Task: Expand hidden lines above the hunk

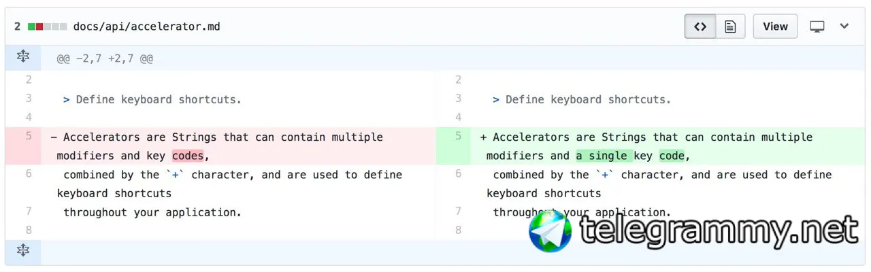Action: [x=23, y=57]
